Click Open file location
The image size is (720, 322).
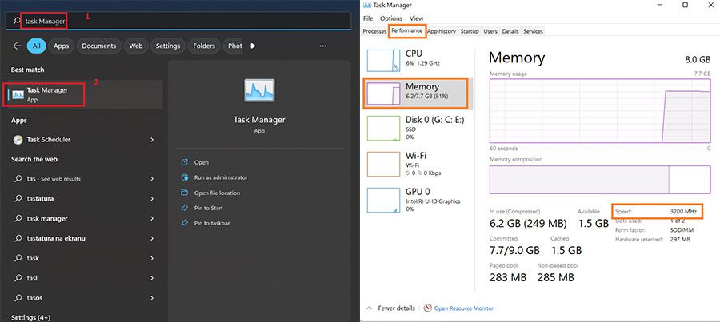(217, 193)
